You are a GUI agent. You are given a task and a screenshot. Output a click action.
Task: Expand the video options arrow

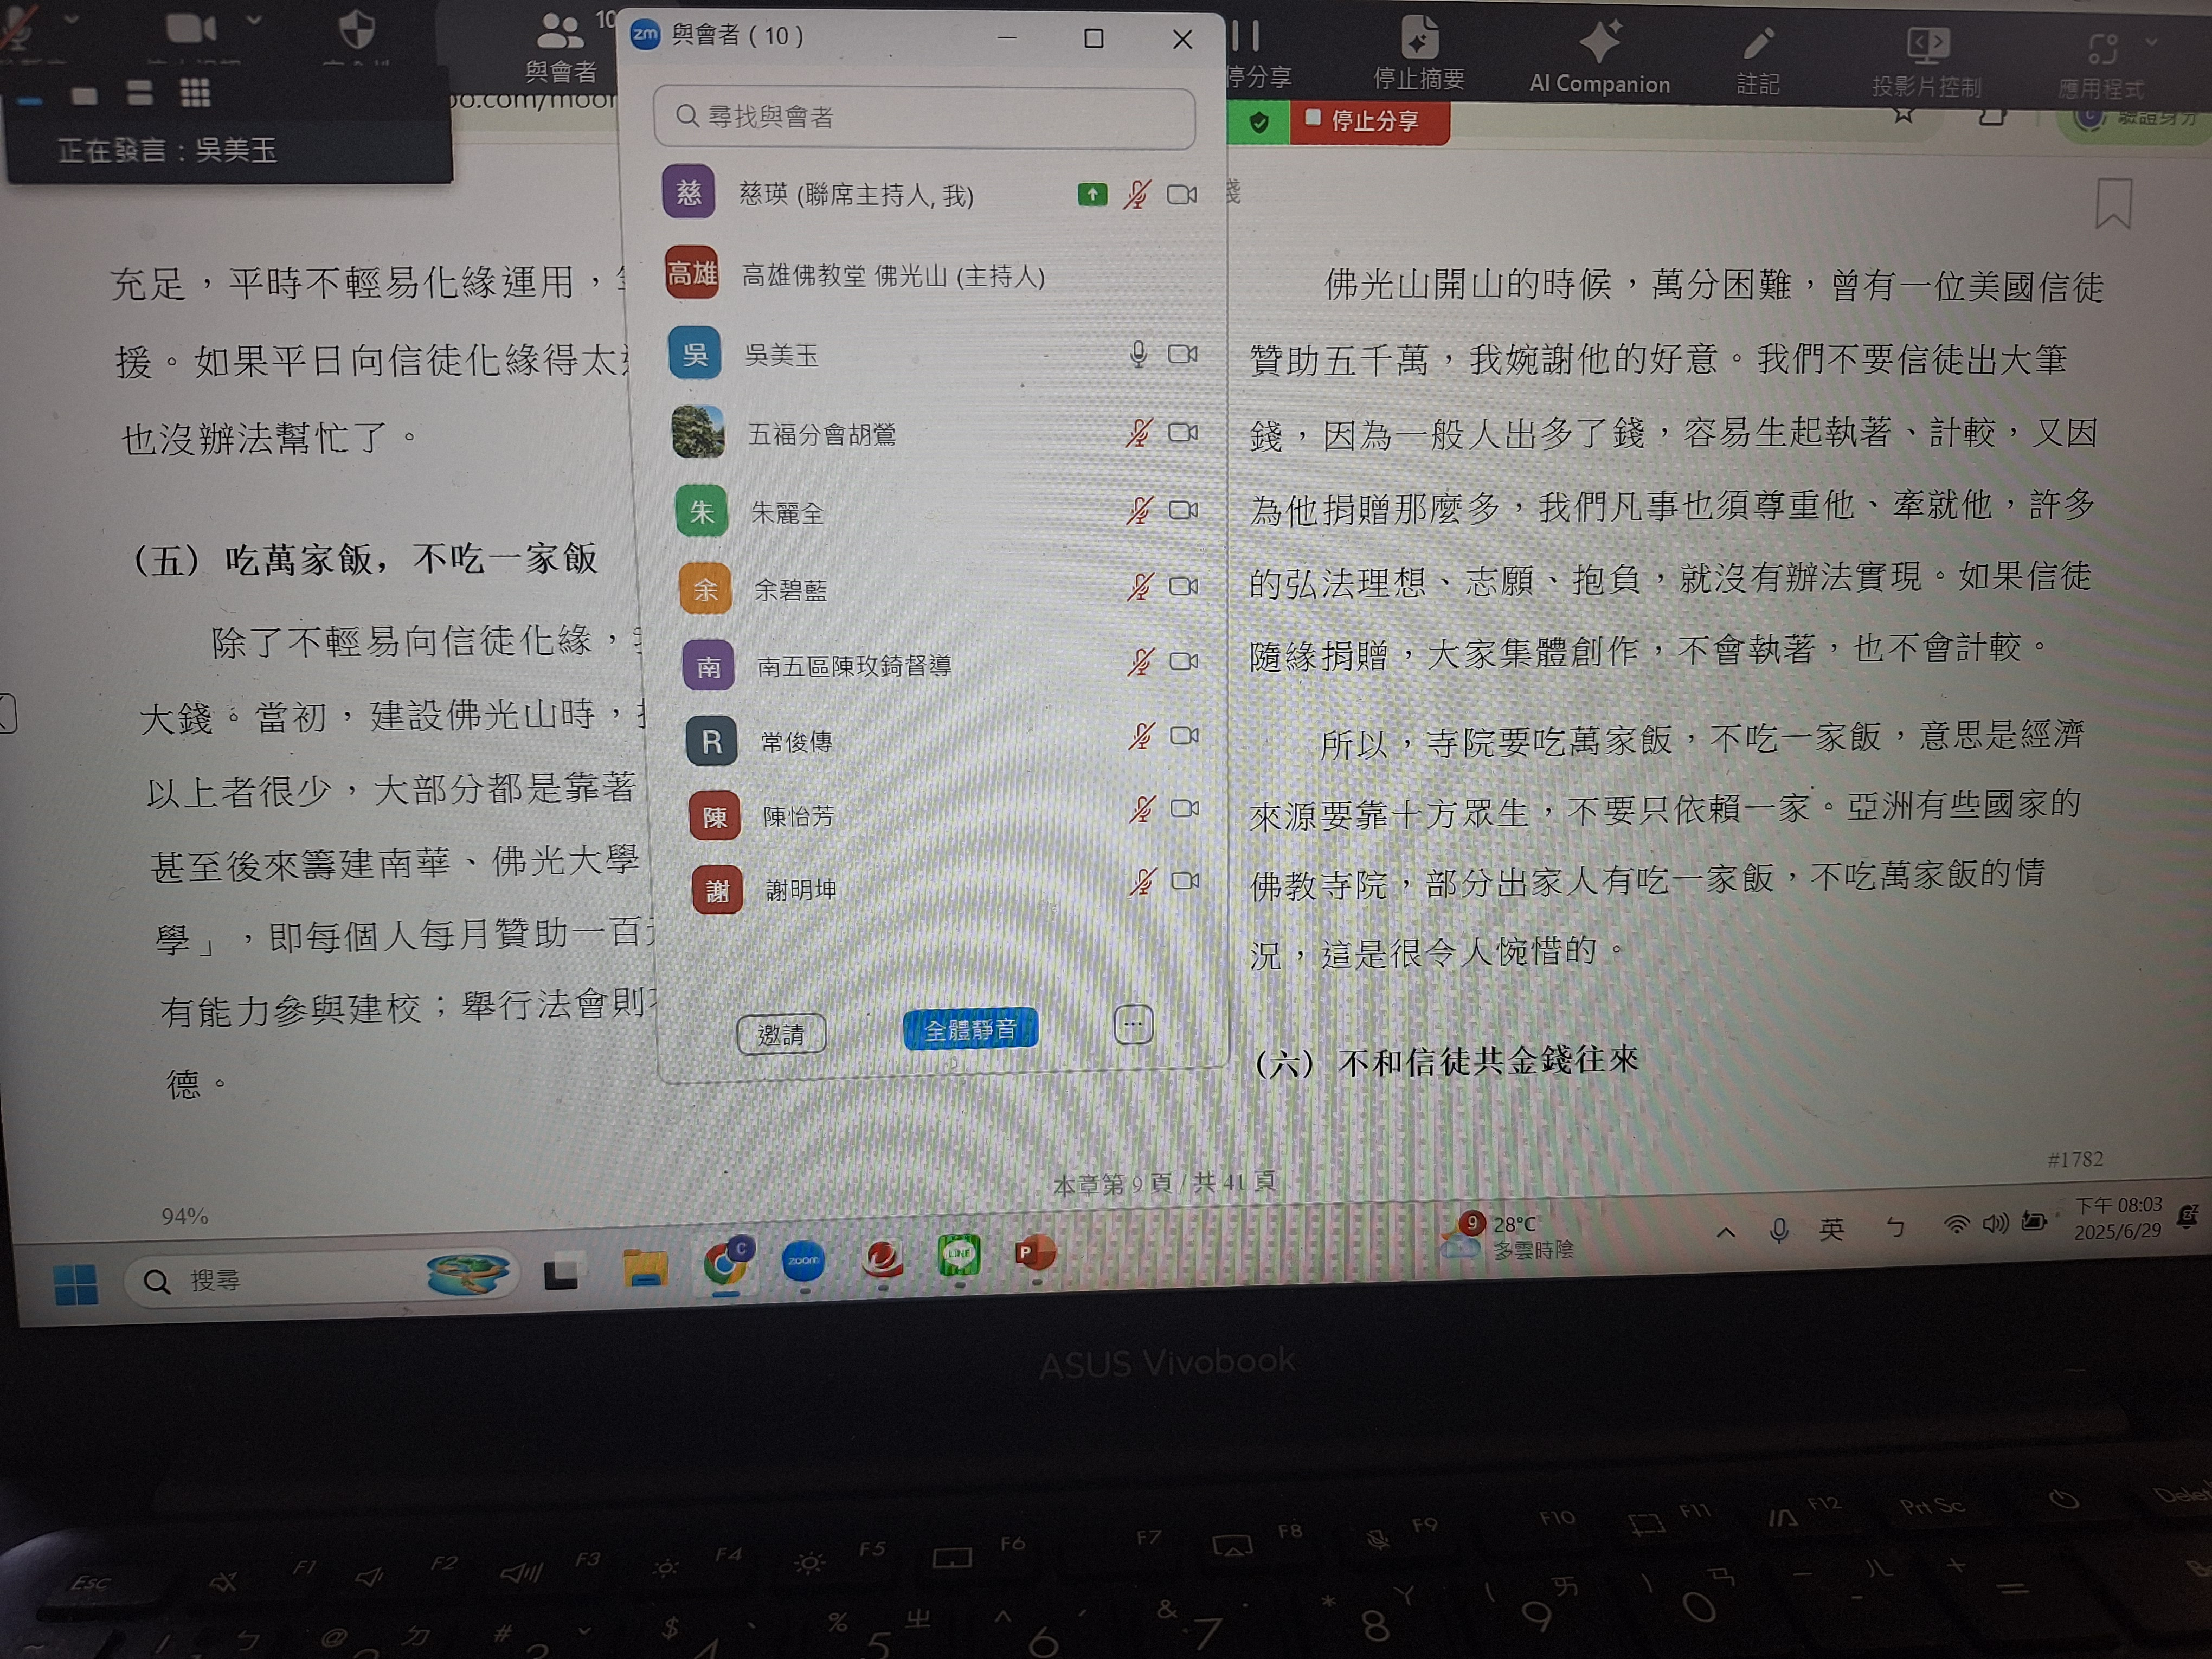(254, 20)
